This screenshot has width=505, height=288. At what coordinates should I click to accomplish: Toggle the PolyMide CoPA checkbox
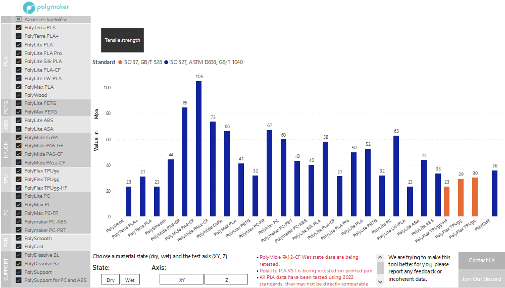point(19,137)
